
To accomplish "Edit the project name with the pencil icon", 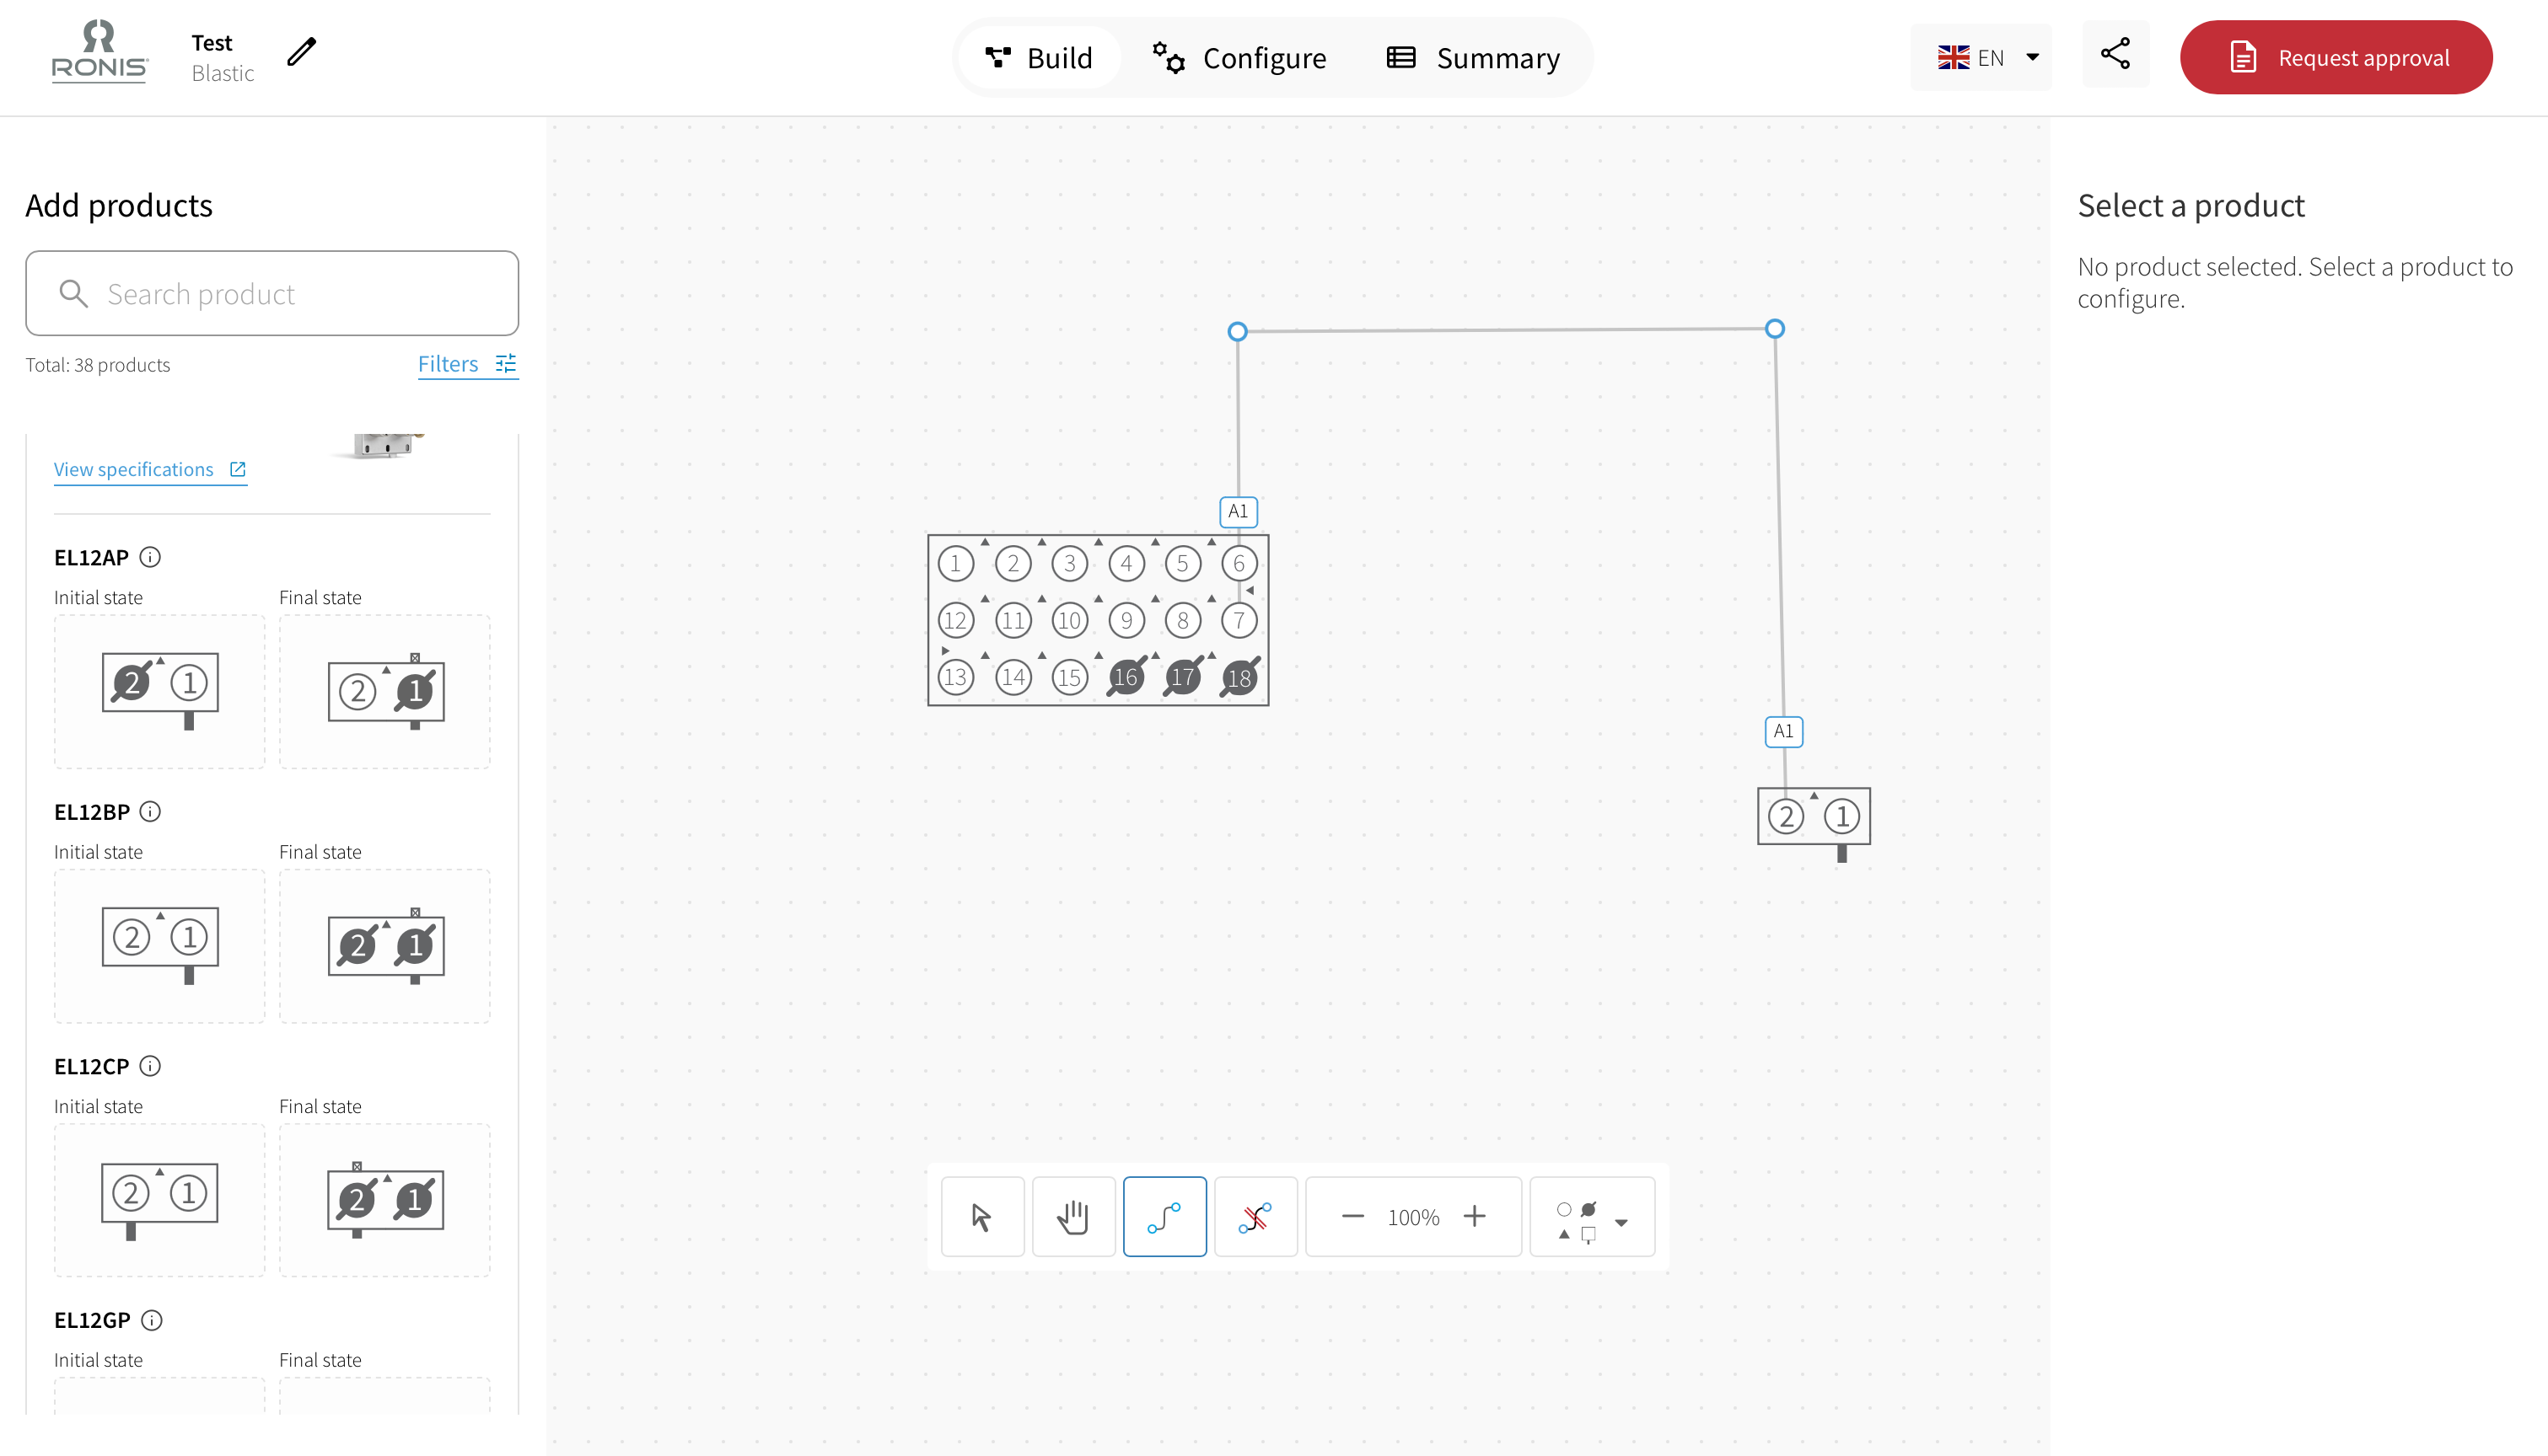I will pyautogui.click(x=299, y=52).
